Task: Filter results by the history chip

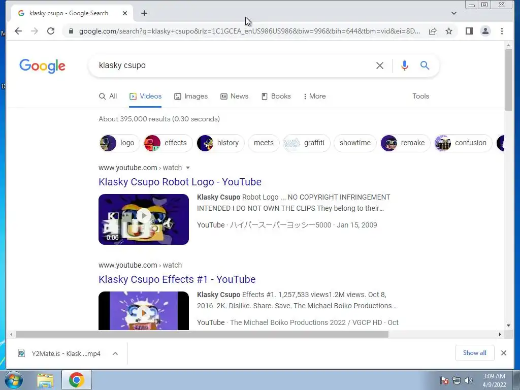Action: tap(220, 143)
